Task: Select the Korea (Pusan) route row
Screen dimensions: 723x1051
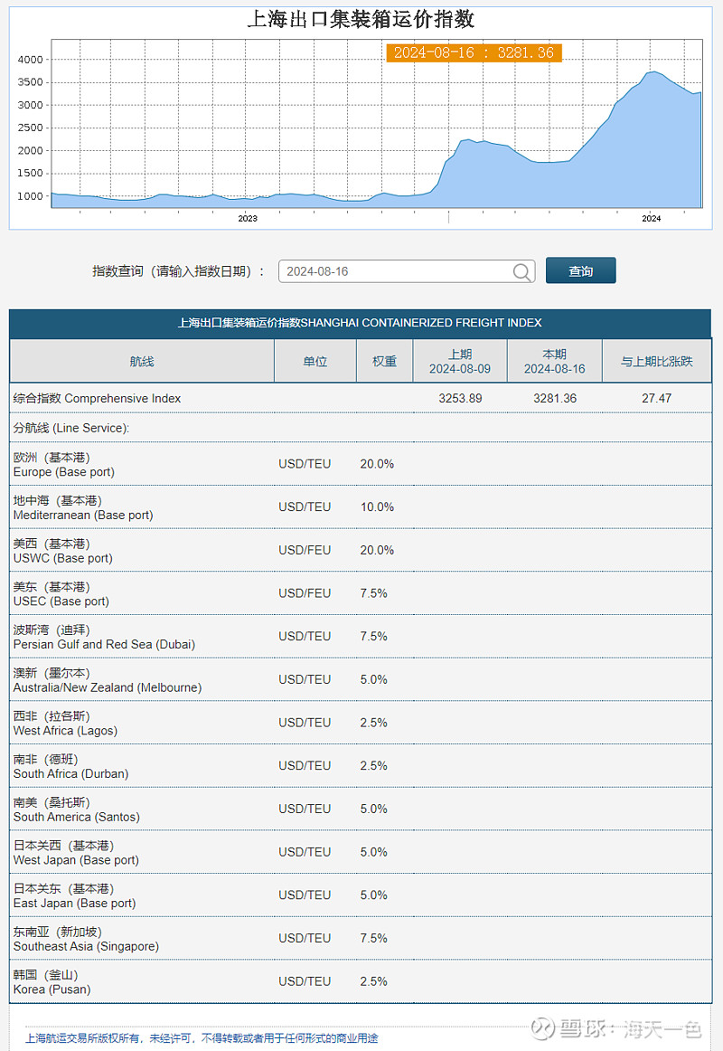Action: click(52, 982)
